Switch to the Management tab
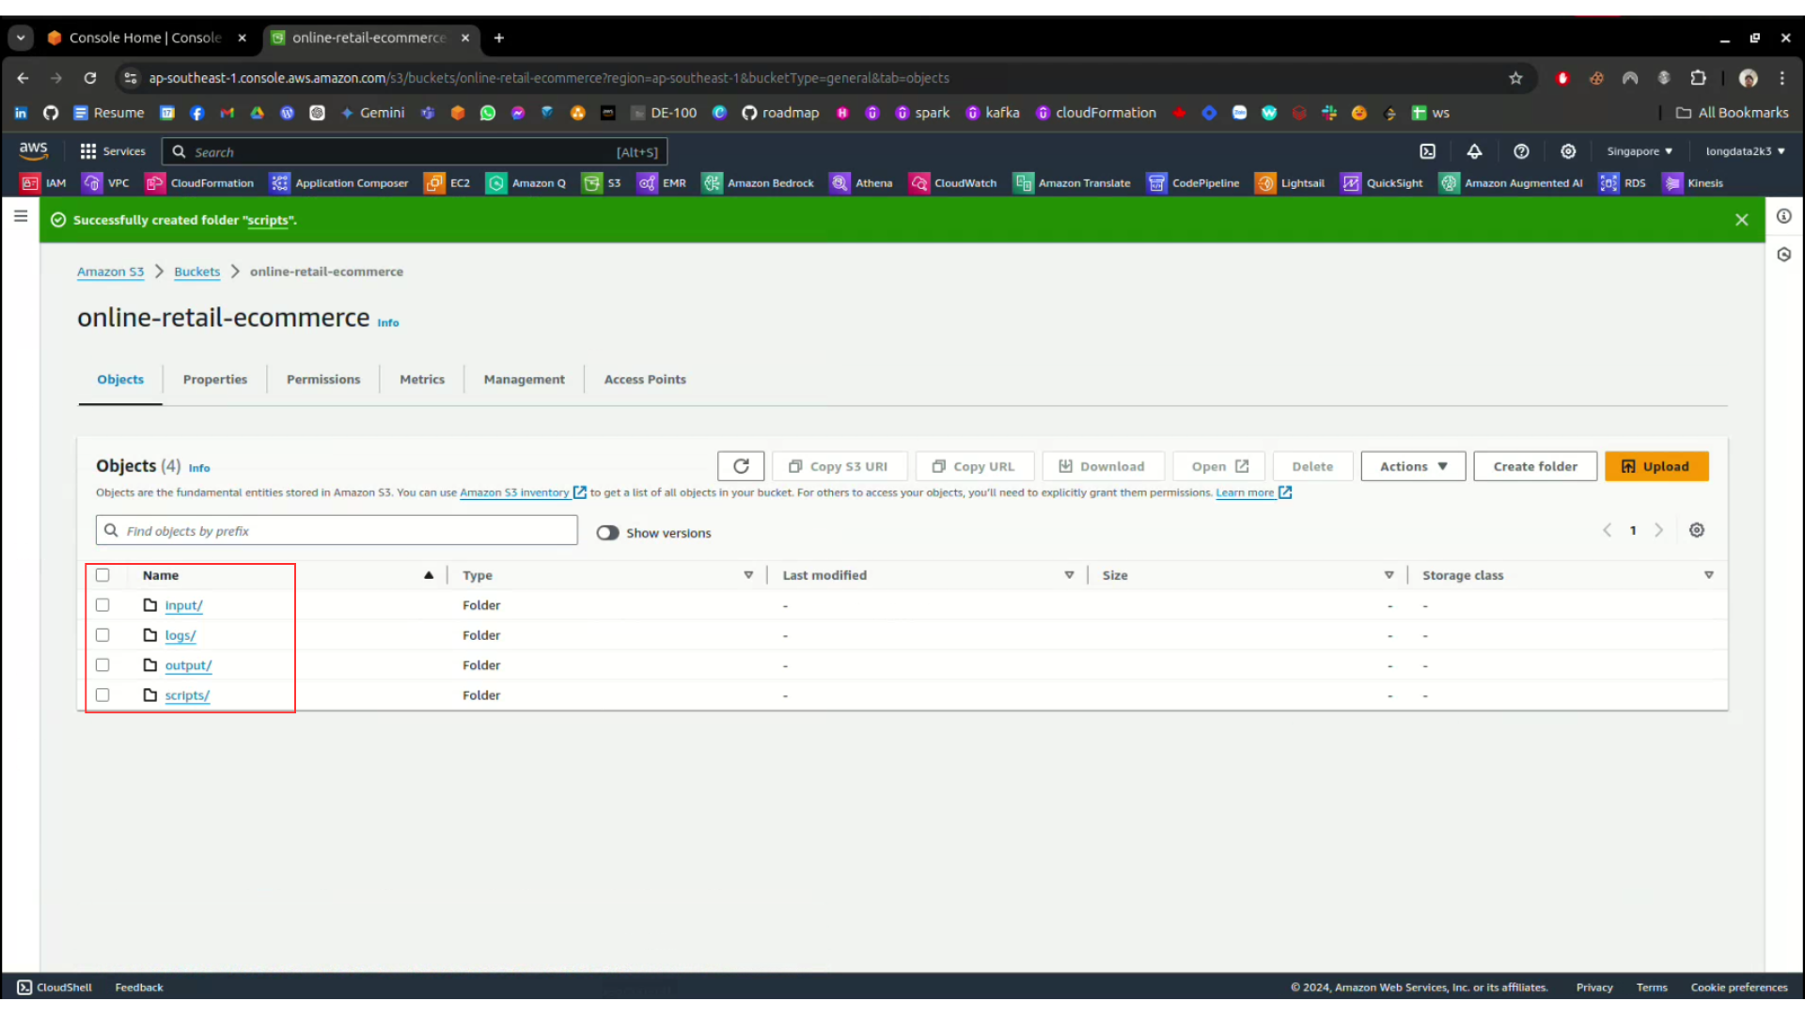 coord(524,380)
